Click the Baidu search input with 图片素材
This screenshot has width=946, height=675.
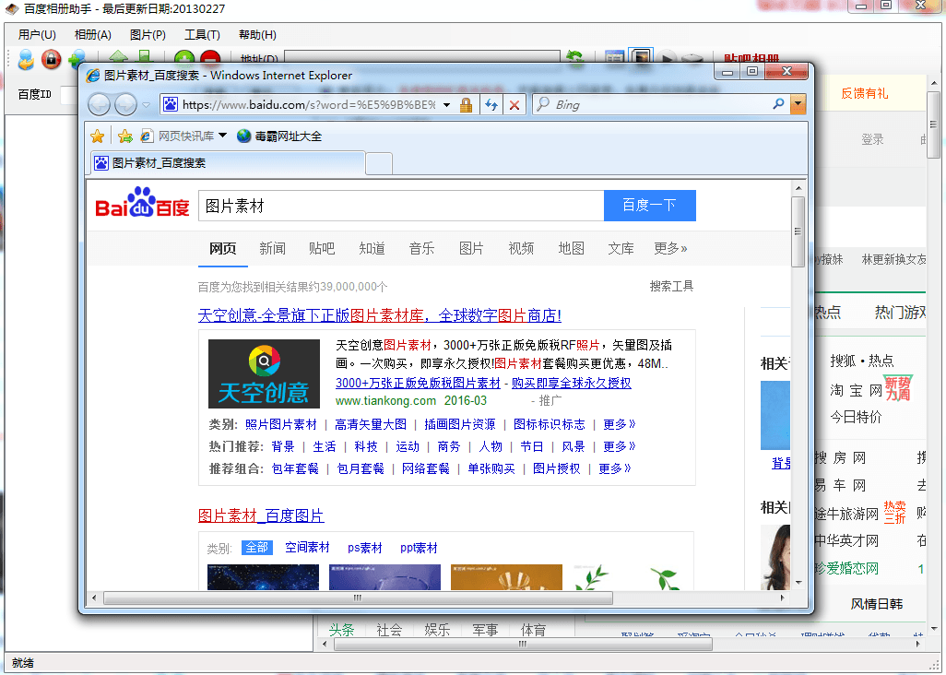401,206
